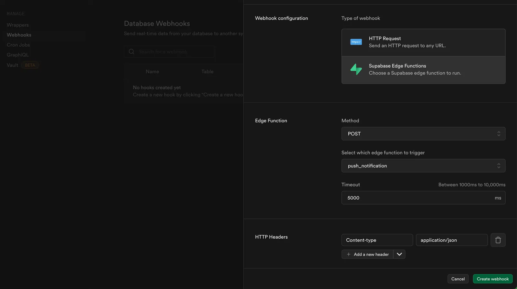Viewport: 517px width, 289px height.
Task: Click the 'No hooks created yet' text
Action: [x=157, y=87]
